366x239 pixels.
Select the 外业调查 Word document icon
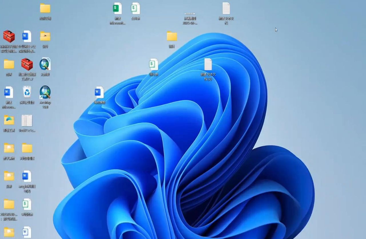click(x=27, y=36)
